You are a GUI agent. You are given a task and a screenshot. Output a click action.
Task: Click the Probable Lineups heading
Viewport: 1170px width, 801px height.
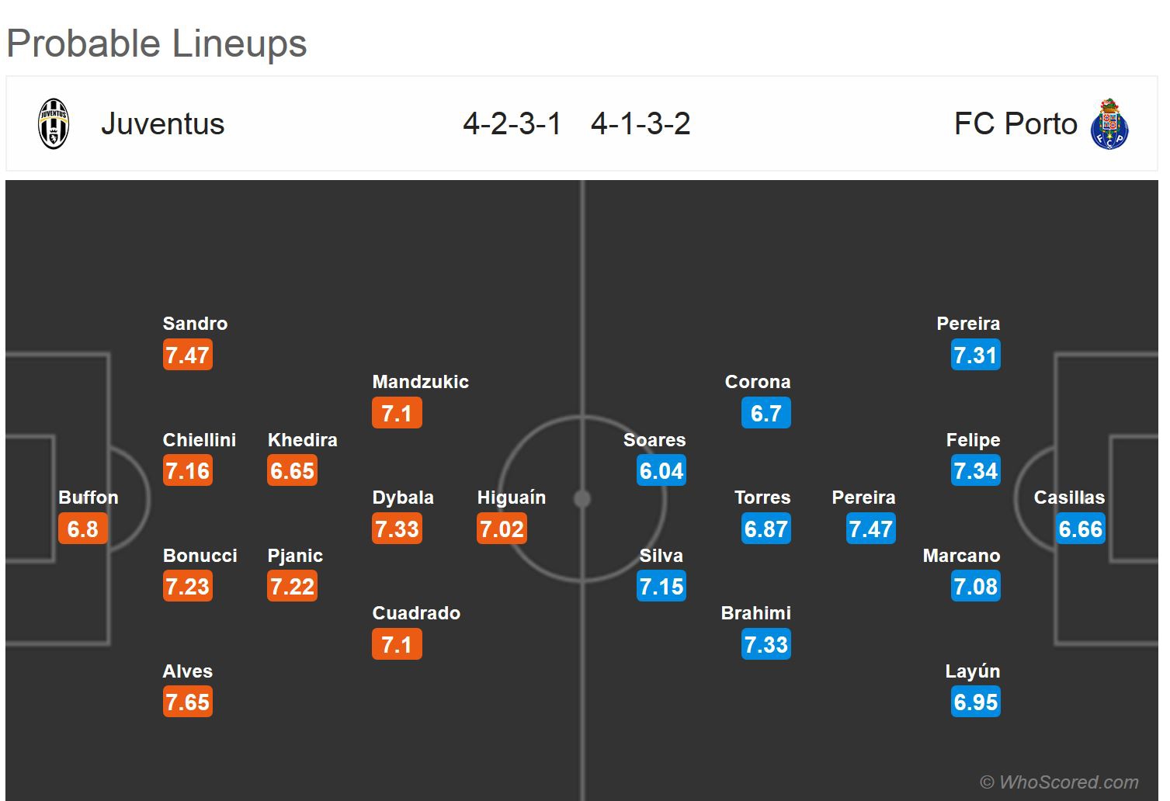pyautogui.click(x=157, y=43)
